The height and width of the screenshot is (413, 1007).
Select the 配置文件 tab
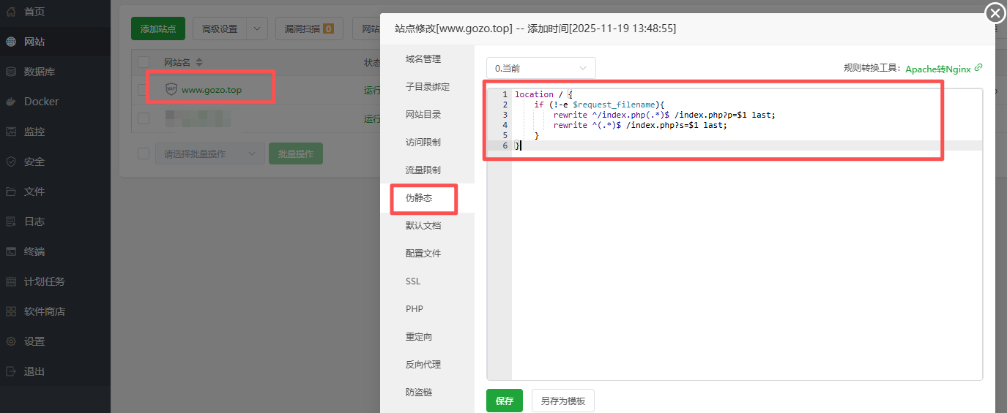point(423,254)
